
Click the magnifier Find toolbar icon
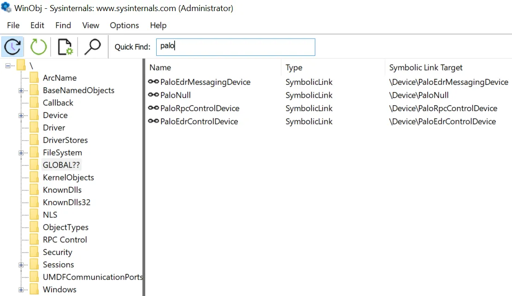pos(93,47)
